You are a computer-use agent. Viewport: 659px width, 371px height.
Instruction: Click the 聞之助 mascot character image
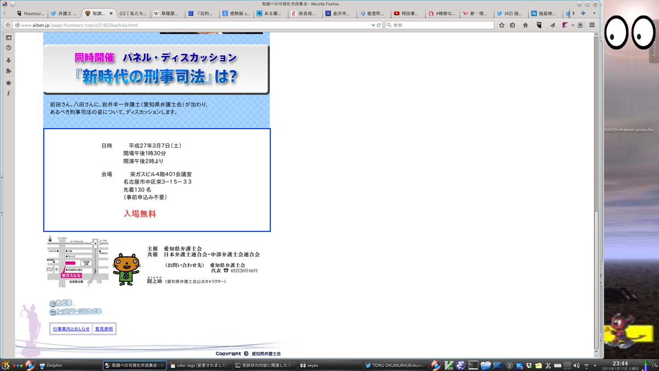coord(126,269)
